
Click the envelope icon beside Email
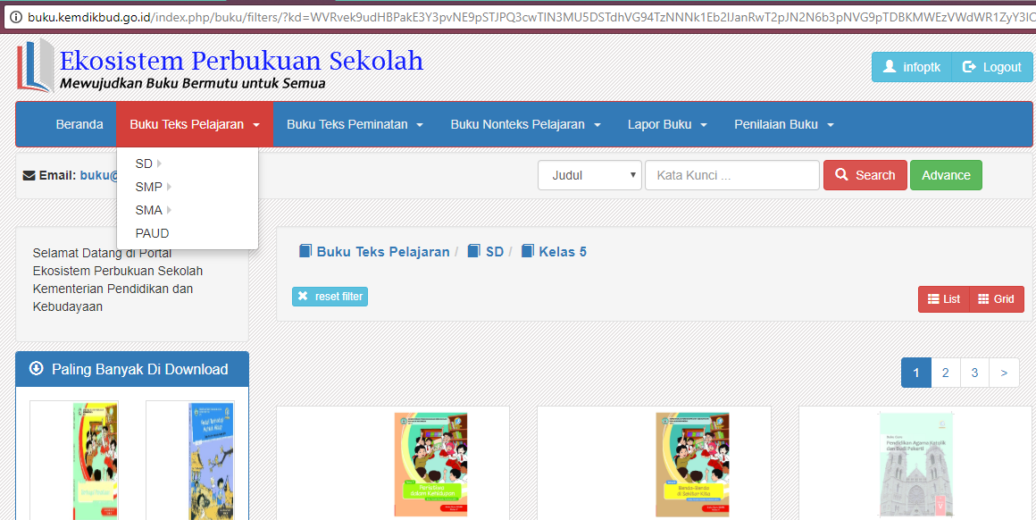pos(27,175)
